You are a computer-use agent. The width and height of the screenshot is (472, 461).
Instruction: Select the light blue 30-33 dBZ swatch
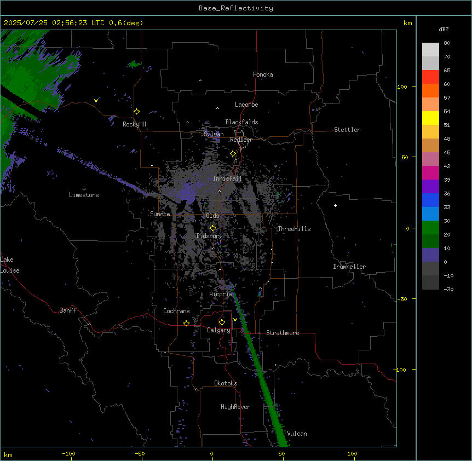pyautogui.click(x=430, y=214)
